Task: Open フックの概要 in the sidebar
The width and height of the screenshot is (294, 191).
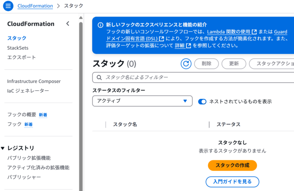Action: (x=22, y=115)
